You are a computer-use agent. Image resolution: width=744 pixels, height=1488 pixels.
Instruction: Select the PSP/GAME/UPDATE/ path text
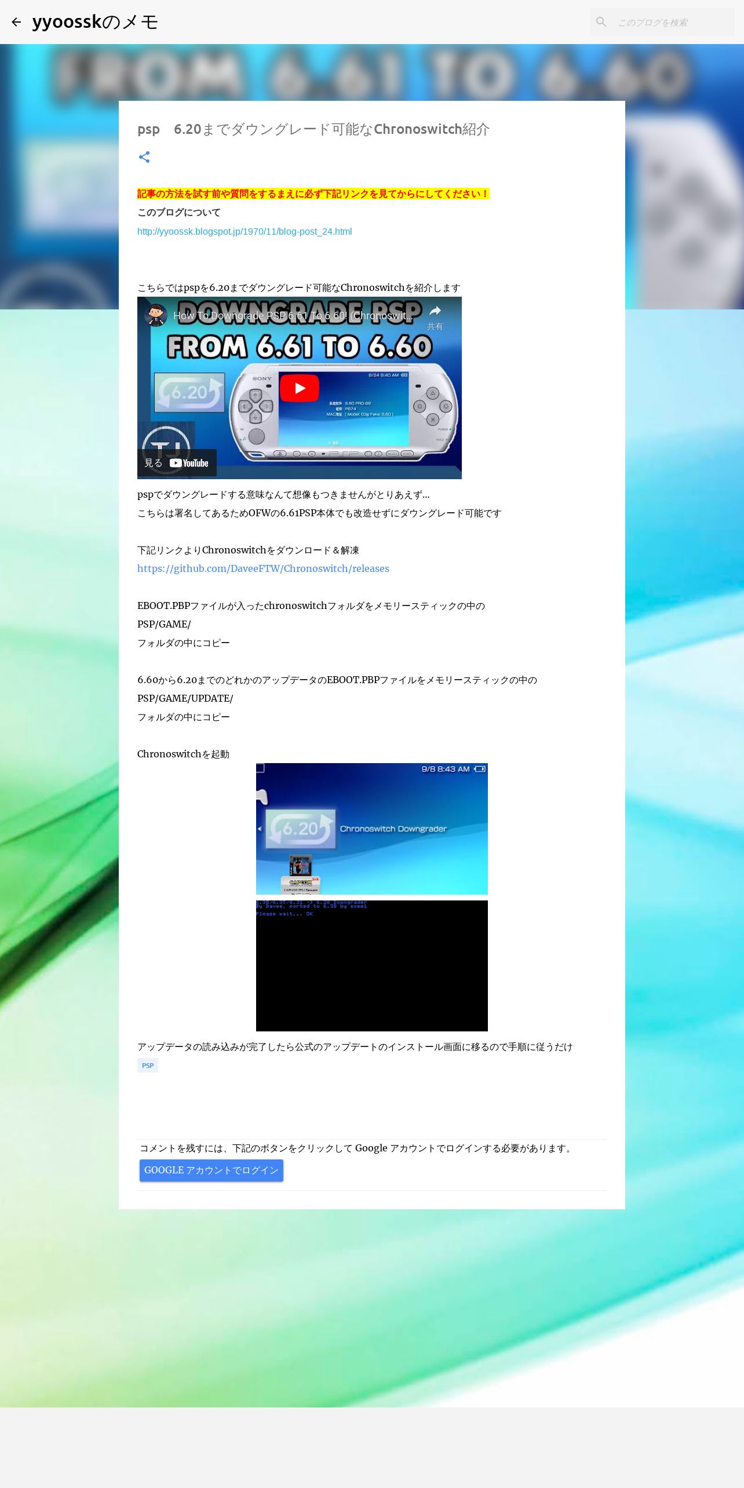point(185,698)
